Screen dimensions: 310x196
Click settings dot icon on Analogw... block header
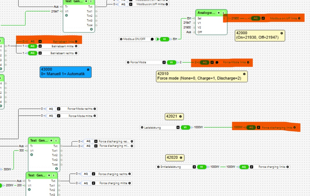tap(219, 13)
